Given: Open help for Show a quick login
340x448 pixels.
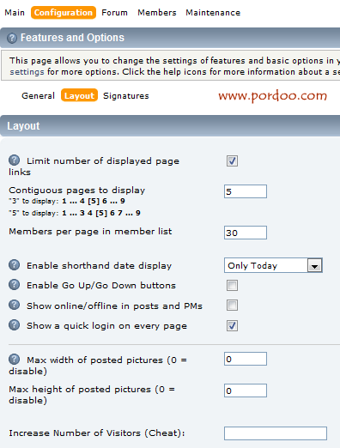Looking at the screenshot, I should [14, 325].
